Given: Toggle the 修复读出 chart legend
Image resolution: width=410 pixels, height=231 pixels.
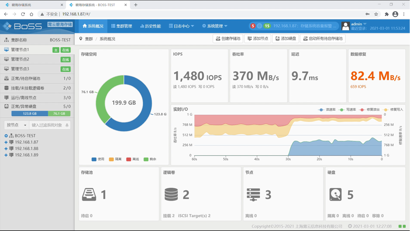Looking at the screenshot, I should click(x=369, y=110).
